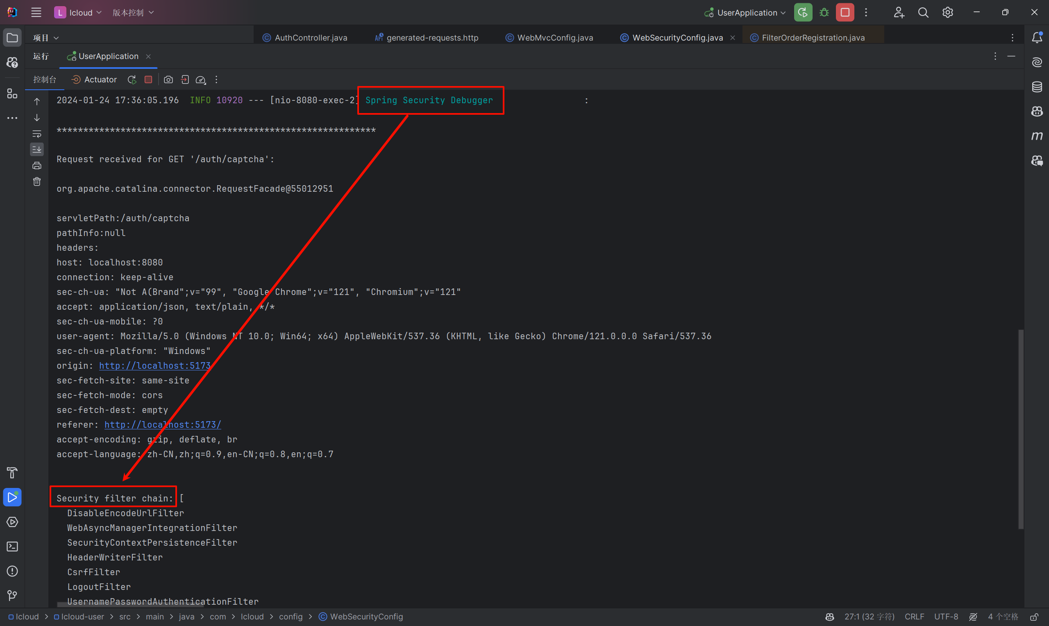Image resolution: width=1049 pixels, height=626 pixels.
Task: Click config in the breadcrumb path
Action: click(291, 617)
